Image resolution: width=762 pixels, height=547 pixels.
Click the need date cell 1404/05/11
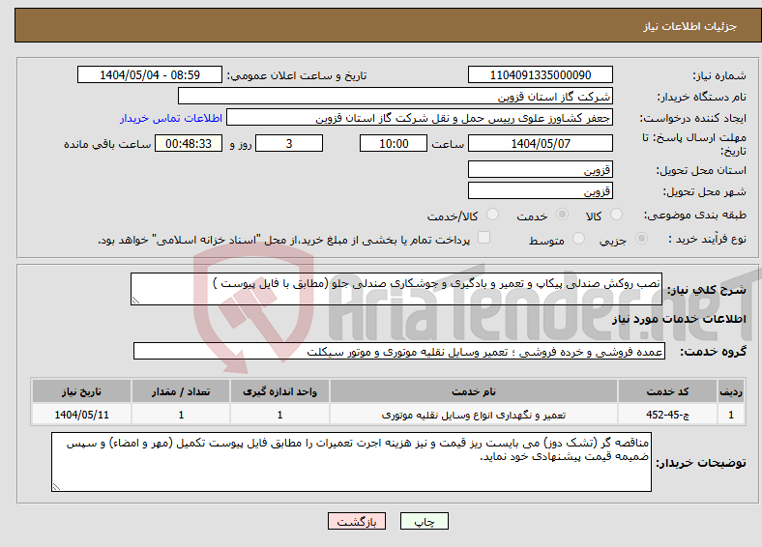point(81,415)
